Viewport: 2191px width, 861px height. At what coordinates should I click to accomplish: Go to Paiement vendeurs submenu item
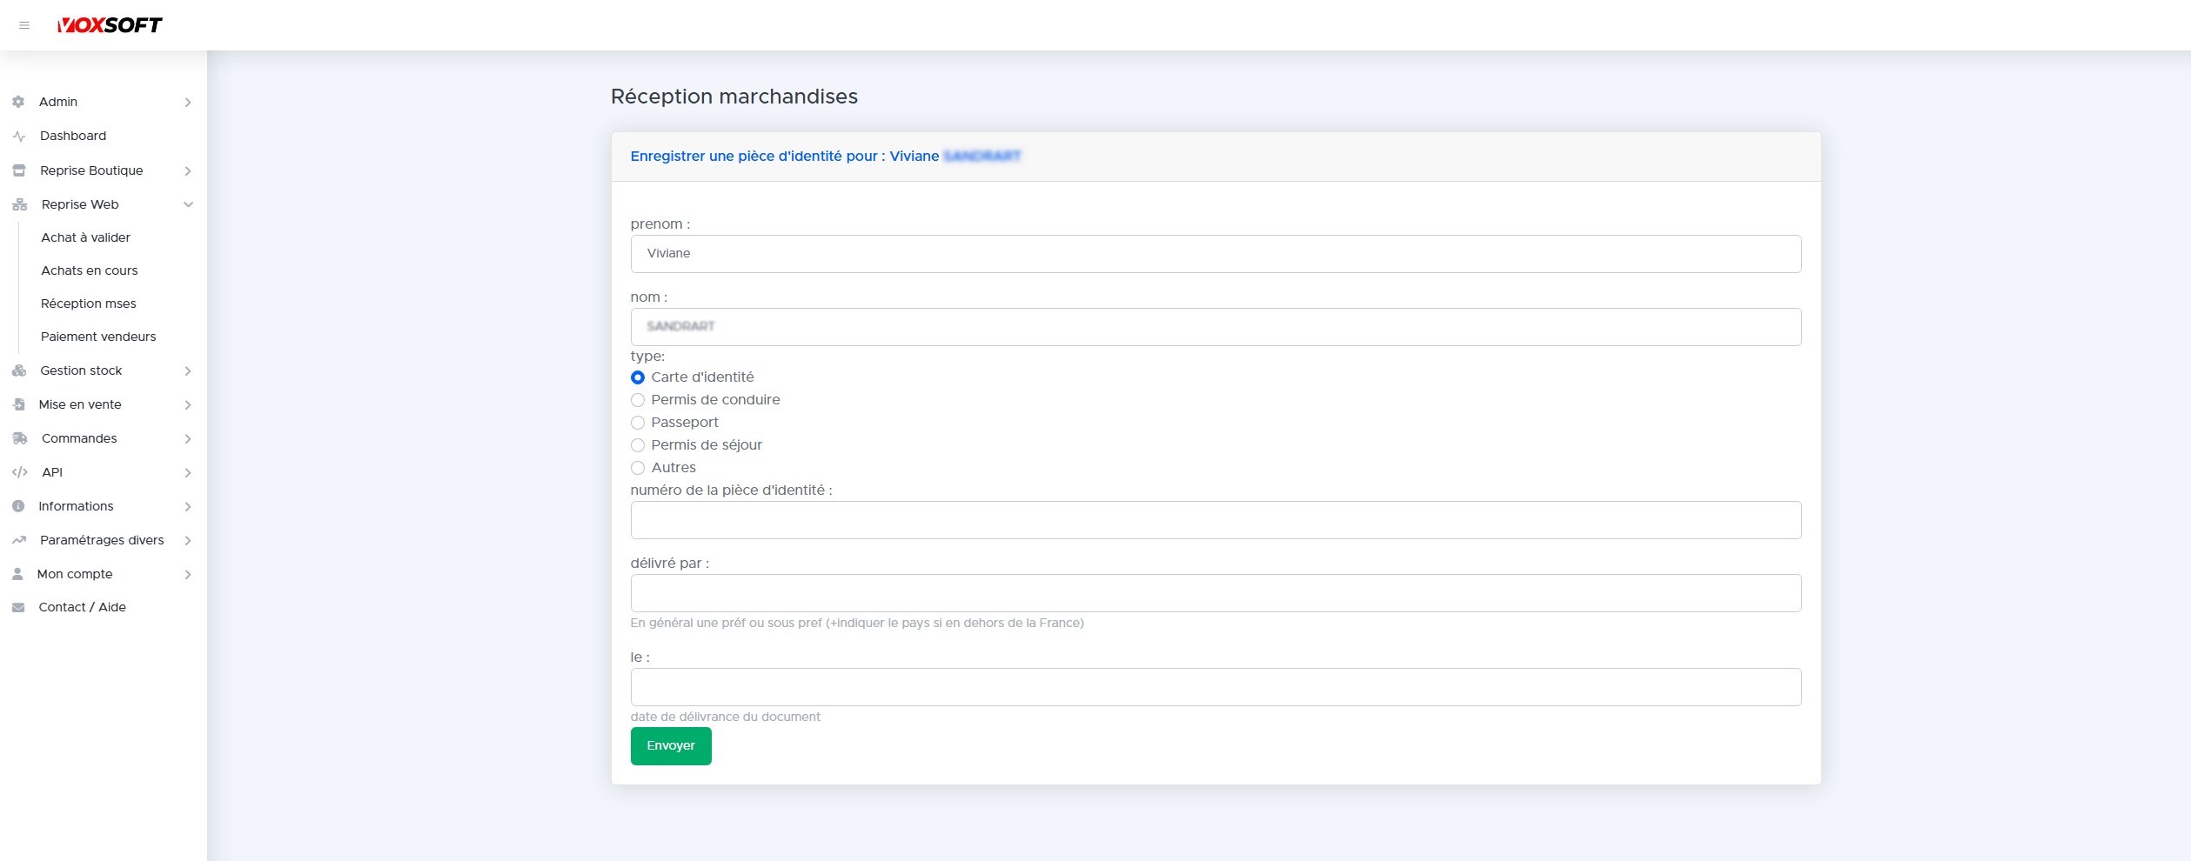coord(98,337)
